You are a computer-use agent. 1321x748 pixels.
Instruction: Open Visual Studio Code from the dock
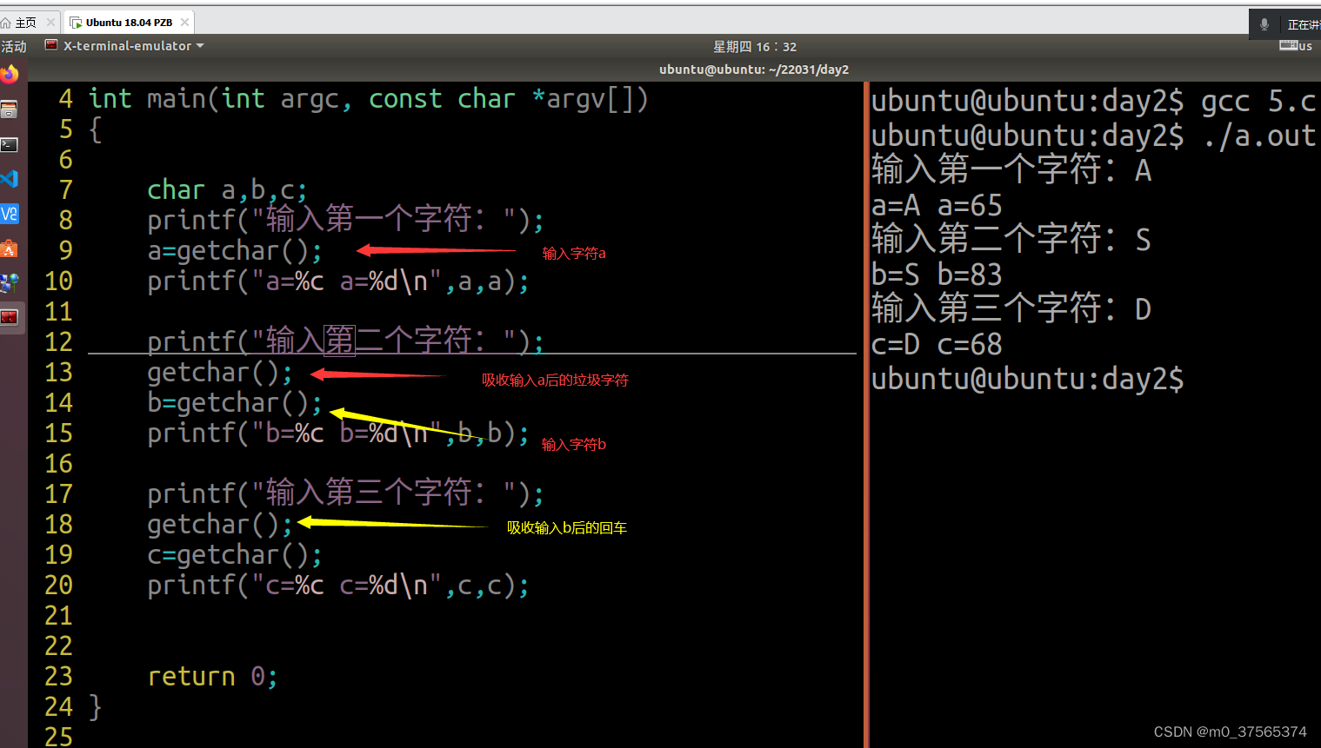(10, 179)
